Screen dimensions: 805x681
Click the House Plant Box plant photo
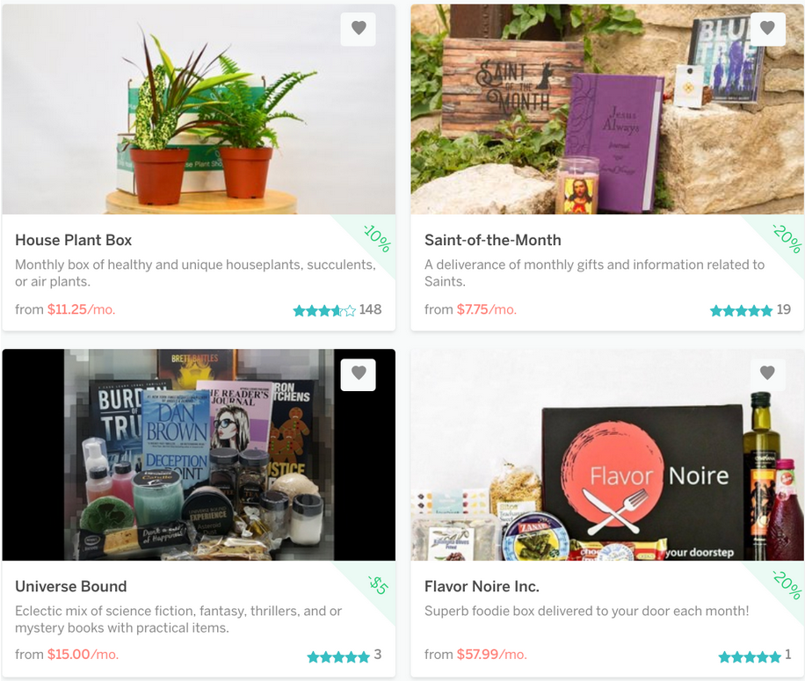click(199, 109)
